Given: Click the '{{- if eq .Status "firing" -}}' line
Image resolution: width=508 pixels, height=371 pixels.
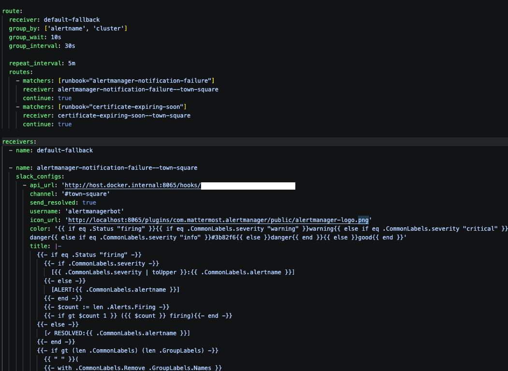Looking at the screenshot, I should point(89,255).
